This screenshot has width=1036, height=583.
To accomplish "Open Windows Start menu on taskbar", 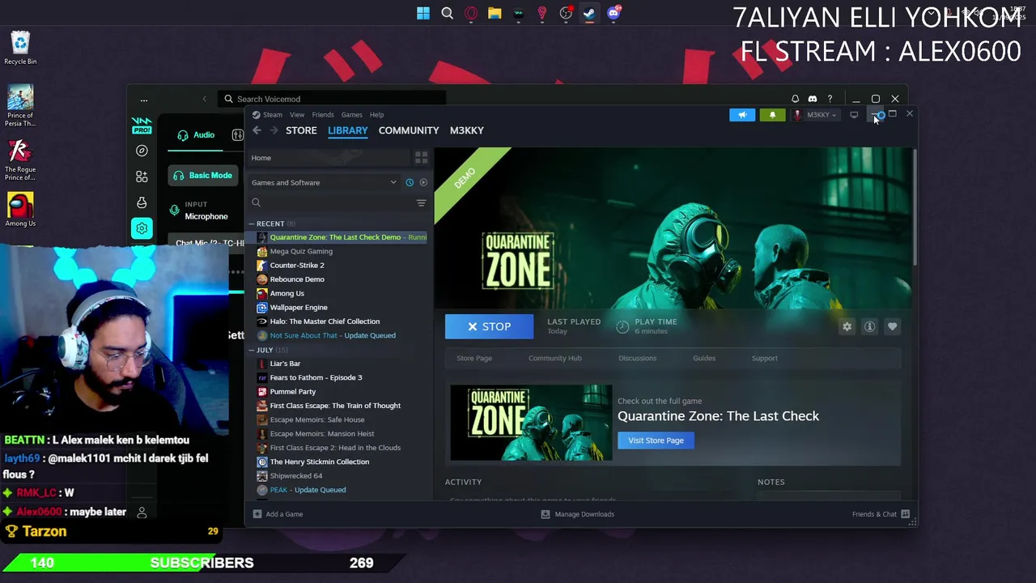I will [x=423, y=13].
